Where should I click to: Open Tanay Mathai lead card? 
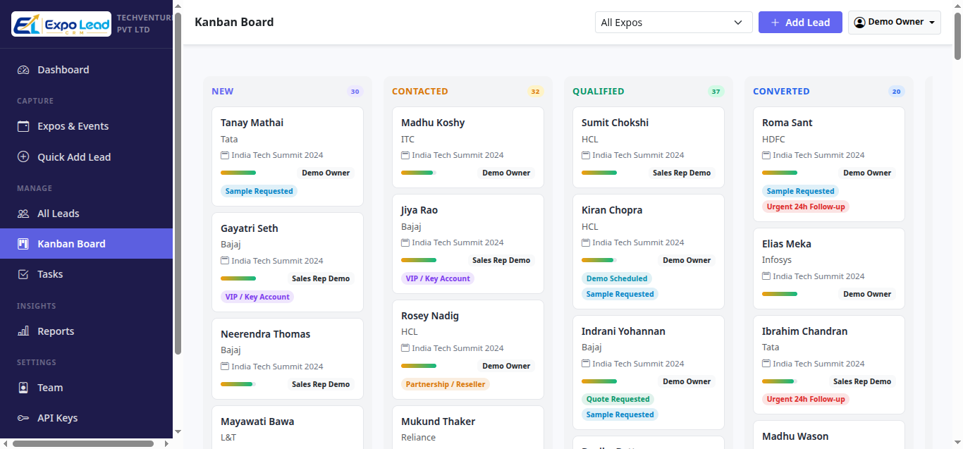[288, 156]
